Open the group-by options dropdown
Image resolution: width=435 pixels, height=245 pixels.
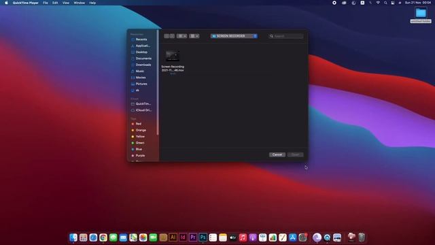pyautogui.click(x=194, y=36)
